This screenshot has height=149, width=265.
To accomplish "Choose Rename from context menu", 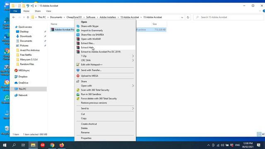I will [x=105, y=132].
